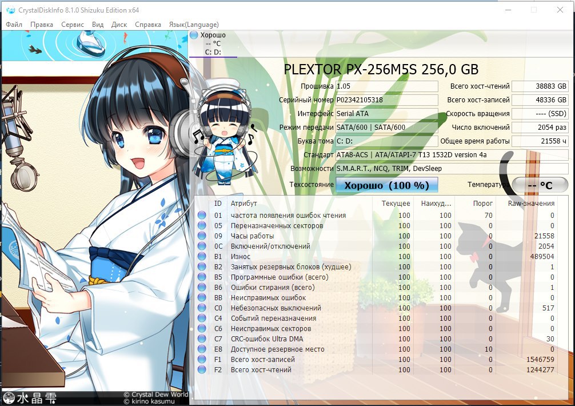Click the transfer mode field SATA/600 | SATA/600
This screenshot has width=575, height=406.
386,128
